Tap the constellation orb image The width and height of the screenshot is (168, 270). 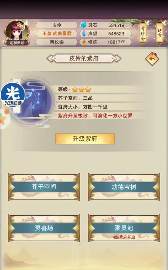36,101
